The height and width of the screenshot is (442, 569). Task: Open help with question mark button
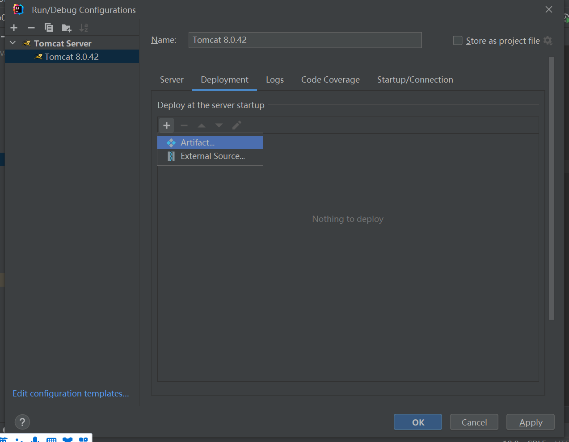22,422
